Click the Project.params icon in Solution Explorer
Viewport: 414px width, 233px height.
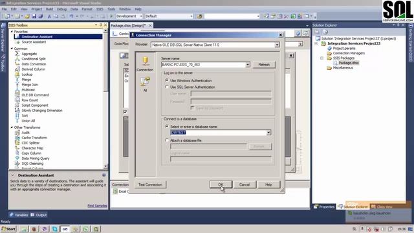pos(329,49)
